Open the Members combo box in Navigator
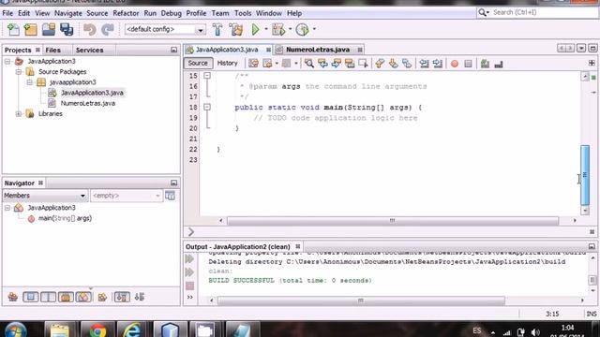Image resolution: width=600 pixels, height=337 pixels. tap(45, 196)
